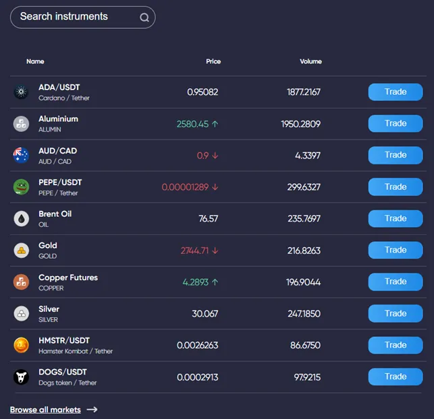Sort by the Name column header
Viewport: 434px width, 419px height.
click(35, 61)
